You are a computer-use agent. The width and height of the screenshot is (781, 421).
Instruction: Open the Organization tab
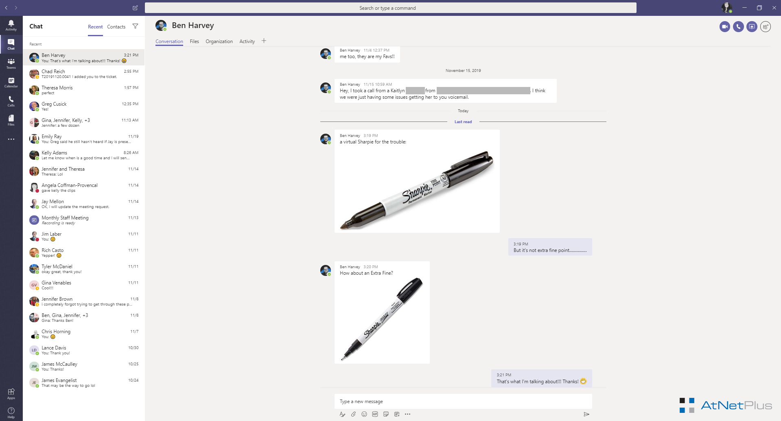(219, 41)
